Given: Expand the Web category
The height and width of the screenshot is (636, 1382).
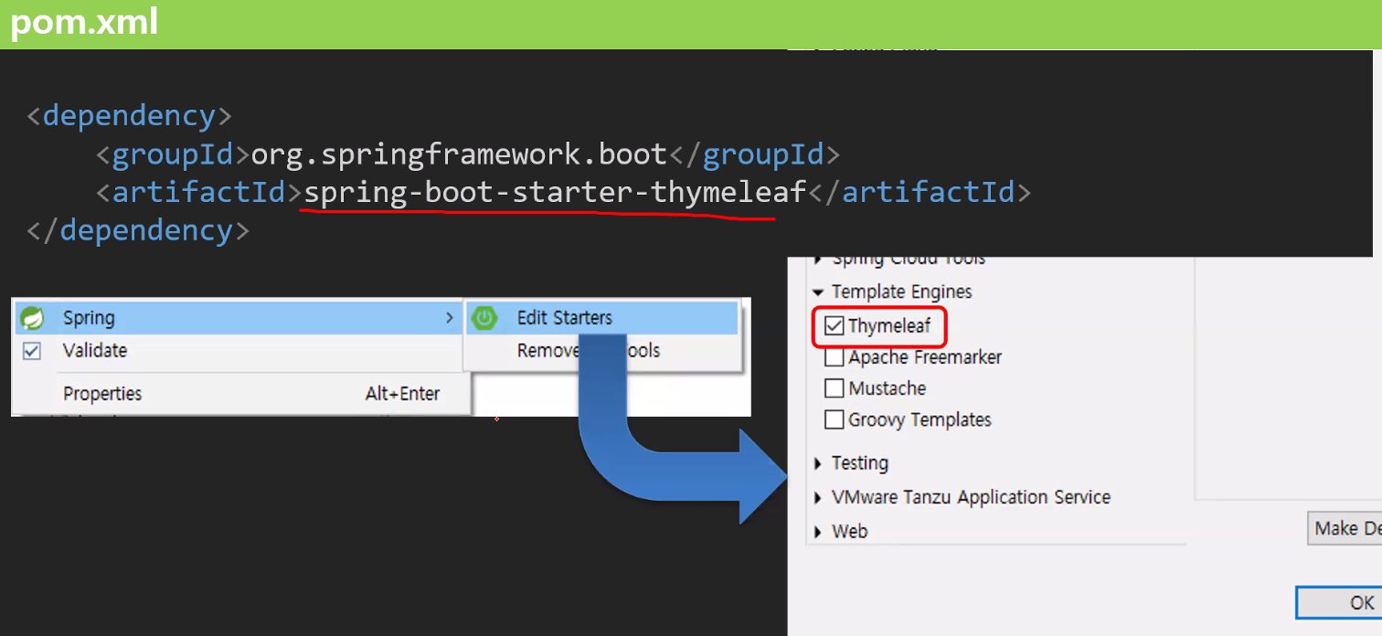Looking at the screenshot, I should click(x=818, y=532).
